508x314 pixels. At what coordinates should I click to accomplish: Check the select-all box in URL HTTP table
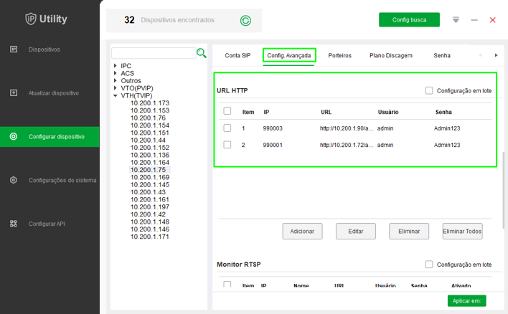click(227, 111)
